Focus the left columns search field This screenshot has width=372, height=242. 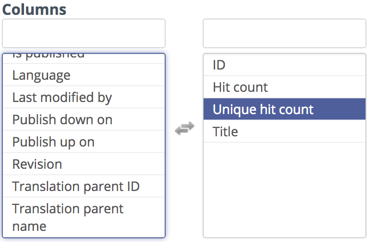[x=84, y=33]
